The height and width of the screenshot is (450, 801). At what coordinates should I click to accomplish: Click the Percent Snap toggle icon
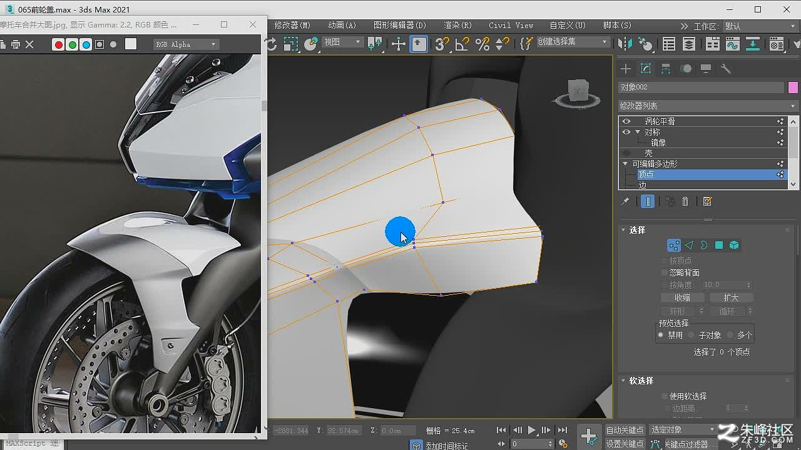tap(482, 44)
